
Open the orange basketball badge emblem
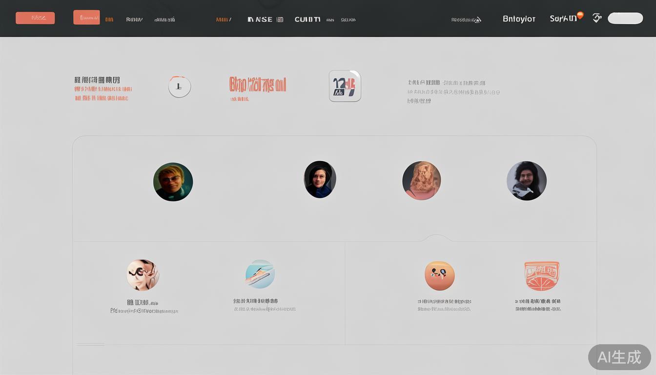pos(542,275)
